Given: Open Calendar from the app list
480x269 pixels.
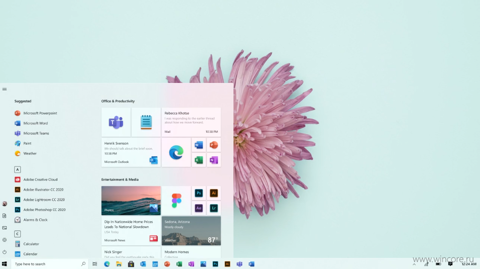Looking at the screenshot, I should tap(26, 254).
